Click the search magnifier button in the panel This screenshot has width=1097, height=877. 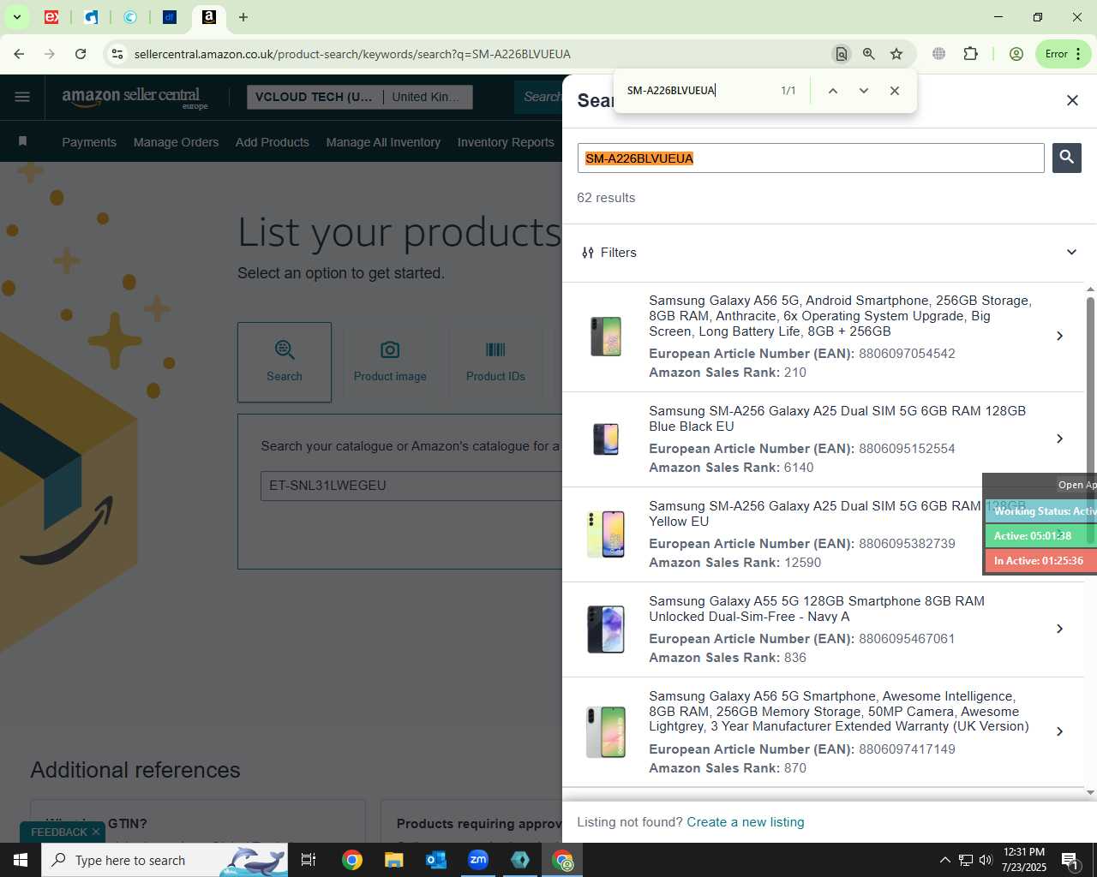[x=1066, y=158]
